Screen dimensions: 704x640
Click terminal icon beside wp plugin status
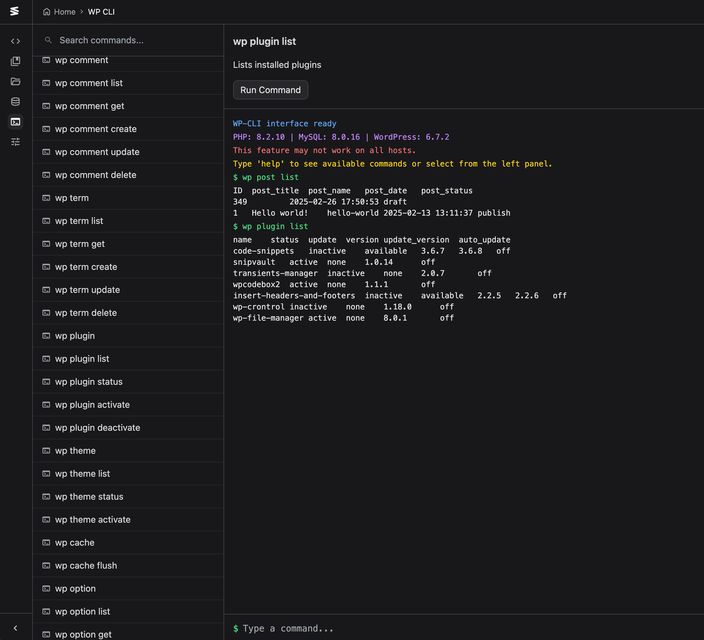(x=46, y=382)
